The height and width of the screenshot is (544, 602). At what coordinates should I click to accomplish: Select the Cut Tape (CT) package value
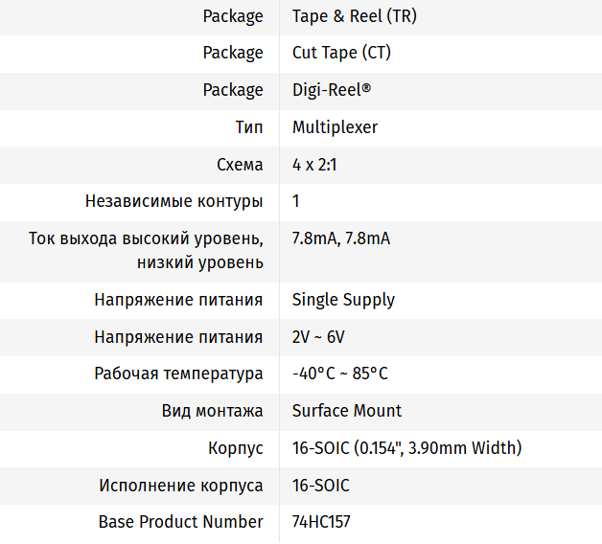pos(341,53)
